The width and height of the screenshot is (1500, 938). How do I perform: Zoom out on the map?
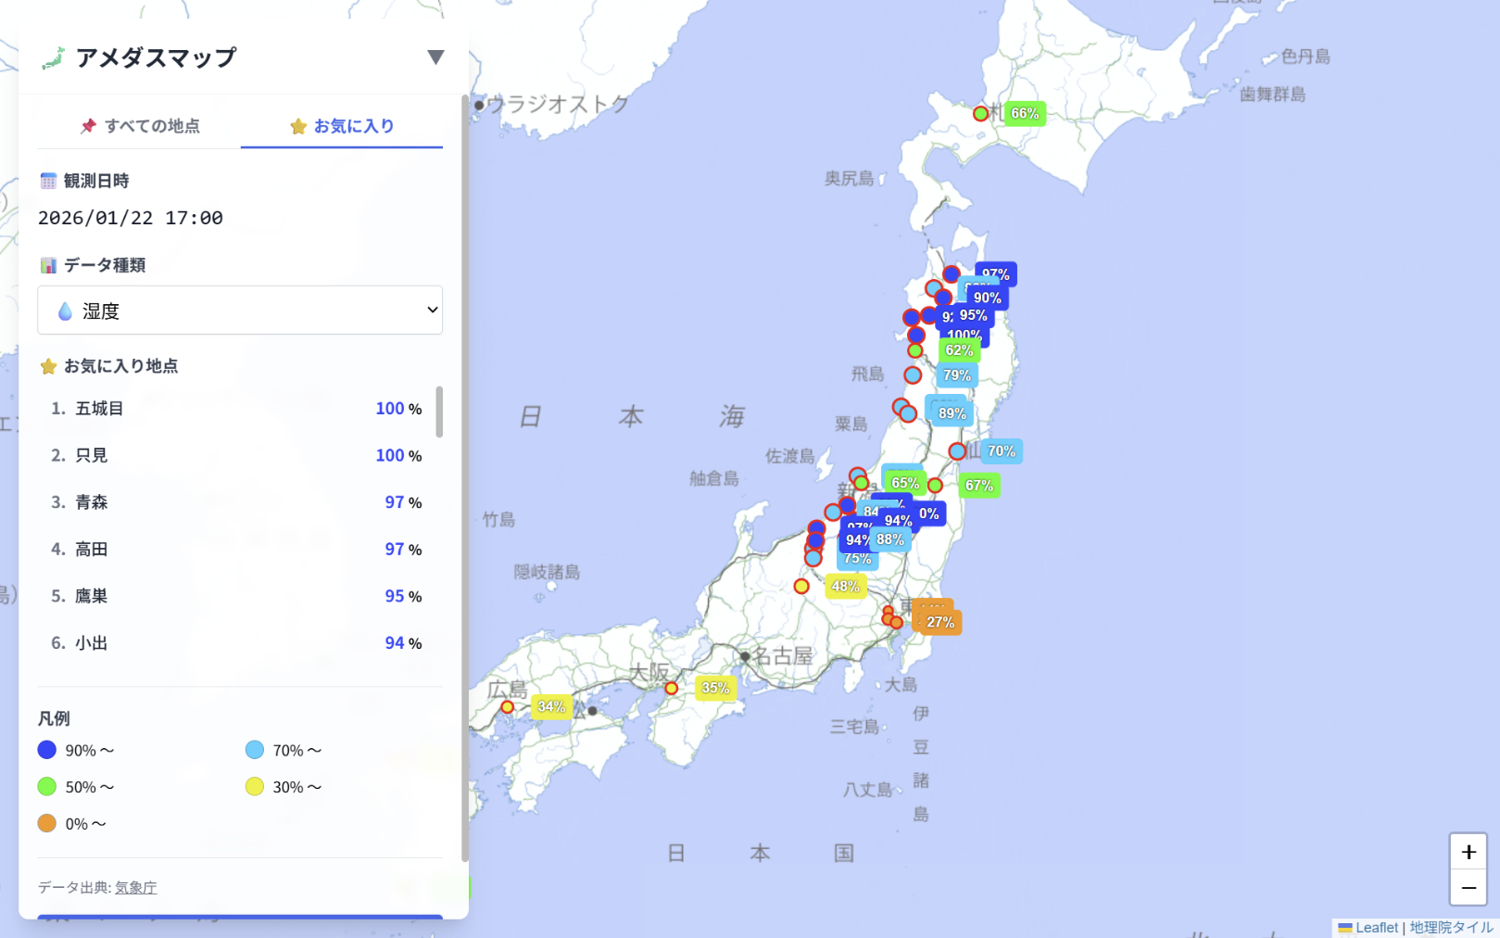tap(1468, 888)
